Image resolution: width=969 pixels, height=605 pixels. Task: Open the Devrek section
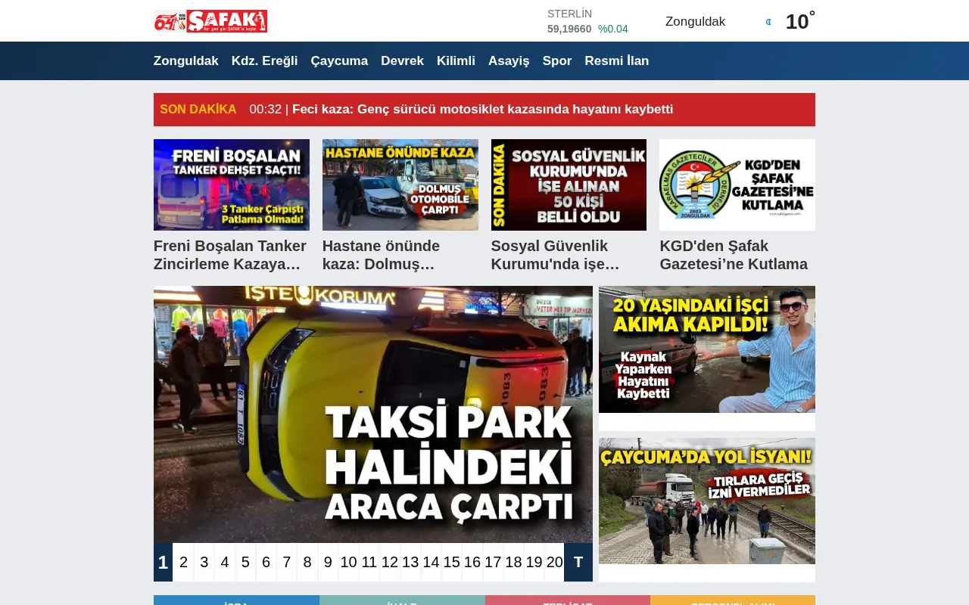point(402,60)
